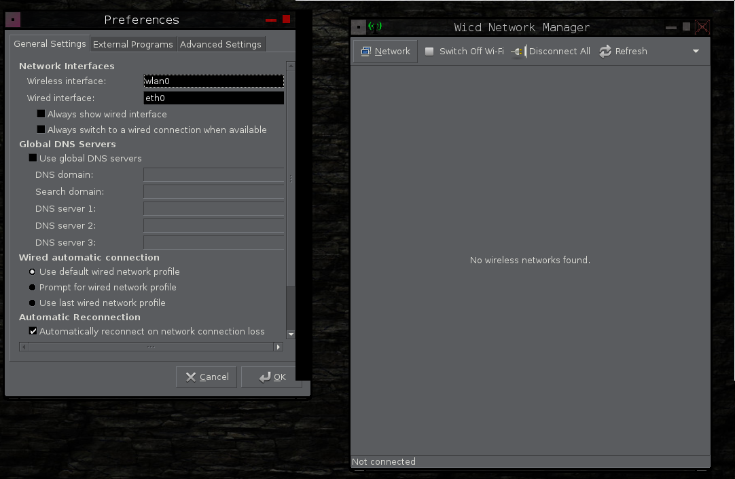Click the vertical scrollbar down arrow in Preferences
Screen dimensions: 735x479
coord(291,334)
